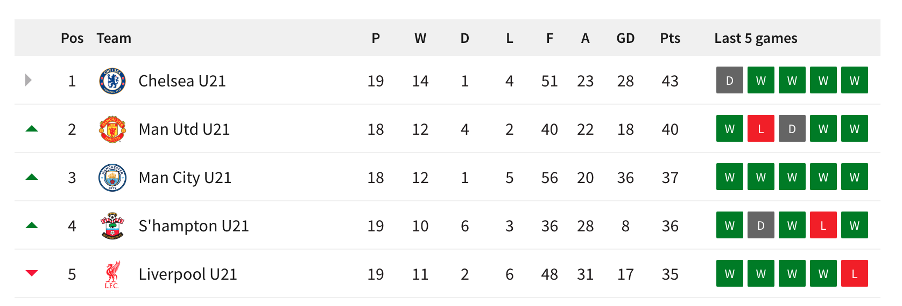The height and width of the screenshot is (306, 902).
Task: Click the green up arrow beside Southampton
Action: [x=32, y=225]
